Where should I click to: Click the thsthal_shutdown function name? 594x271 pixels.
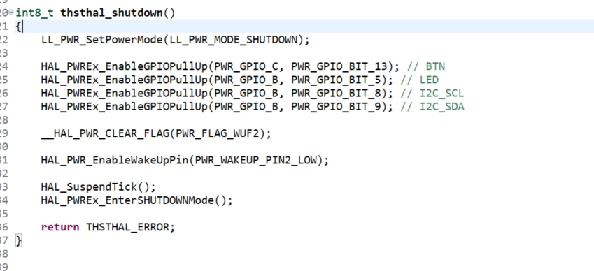tap(112, 13)
